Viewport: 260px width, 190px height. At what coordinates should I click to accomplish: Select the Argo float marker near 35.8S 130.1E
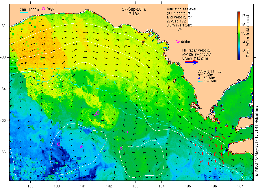pyautogui.click(x=59, y=144)
